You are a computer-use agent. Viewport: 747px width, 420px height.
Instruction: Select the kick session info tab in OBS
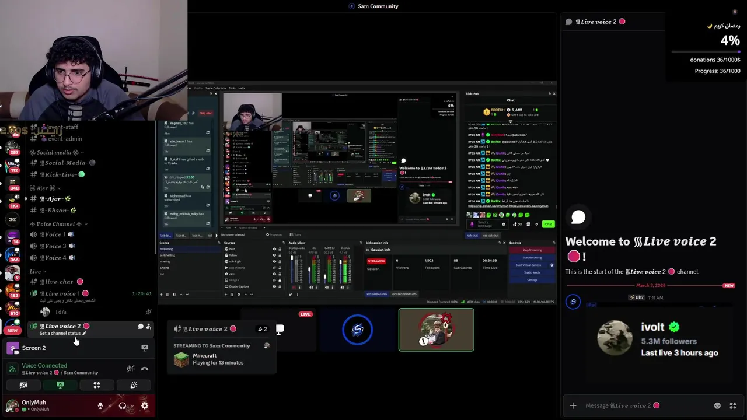376,294
